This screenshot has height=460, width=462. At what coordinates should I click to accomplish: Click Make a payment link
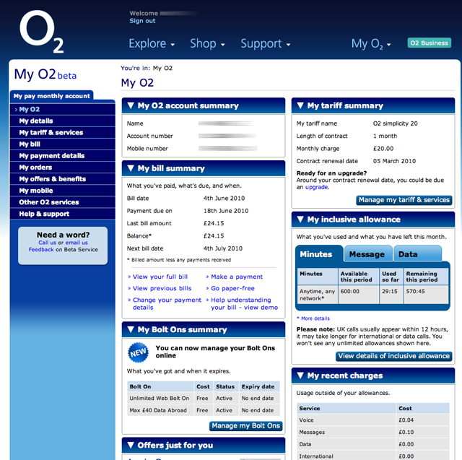[x=237, y=277]
